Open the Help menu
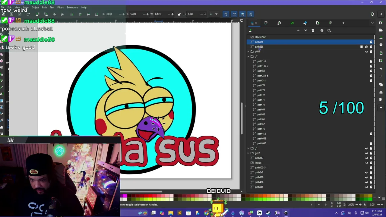Viewport: 386px width, 217px height. (x=84, y=7)
